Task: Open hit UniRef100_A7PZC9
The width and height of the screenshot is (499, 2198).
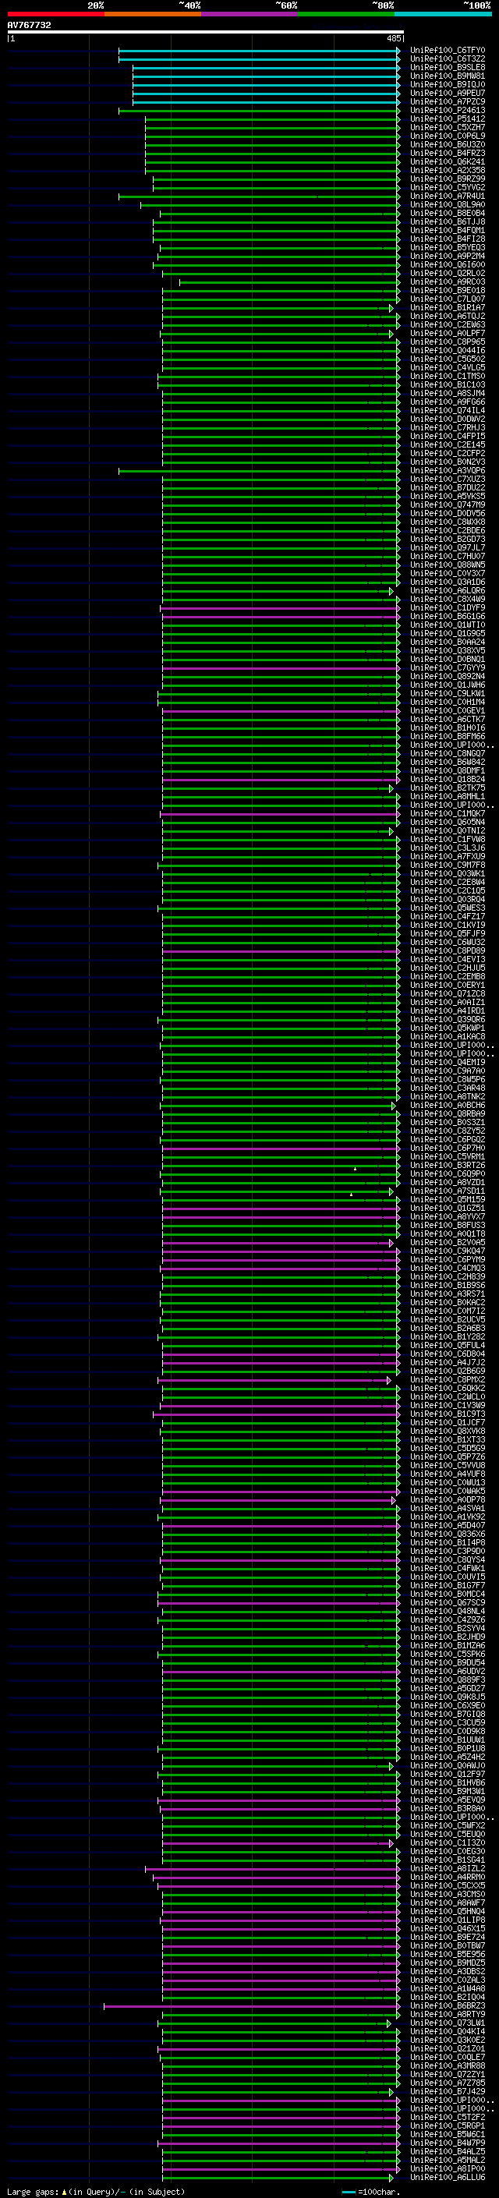Action: tap(447, 101)
